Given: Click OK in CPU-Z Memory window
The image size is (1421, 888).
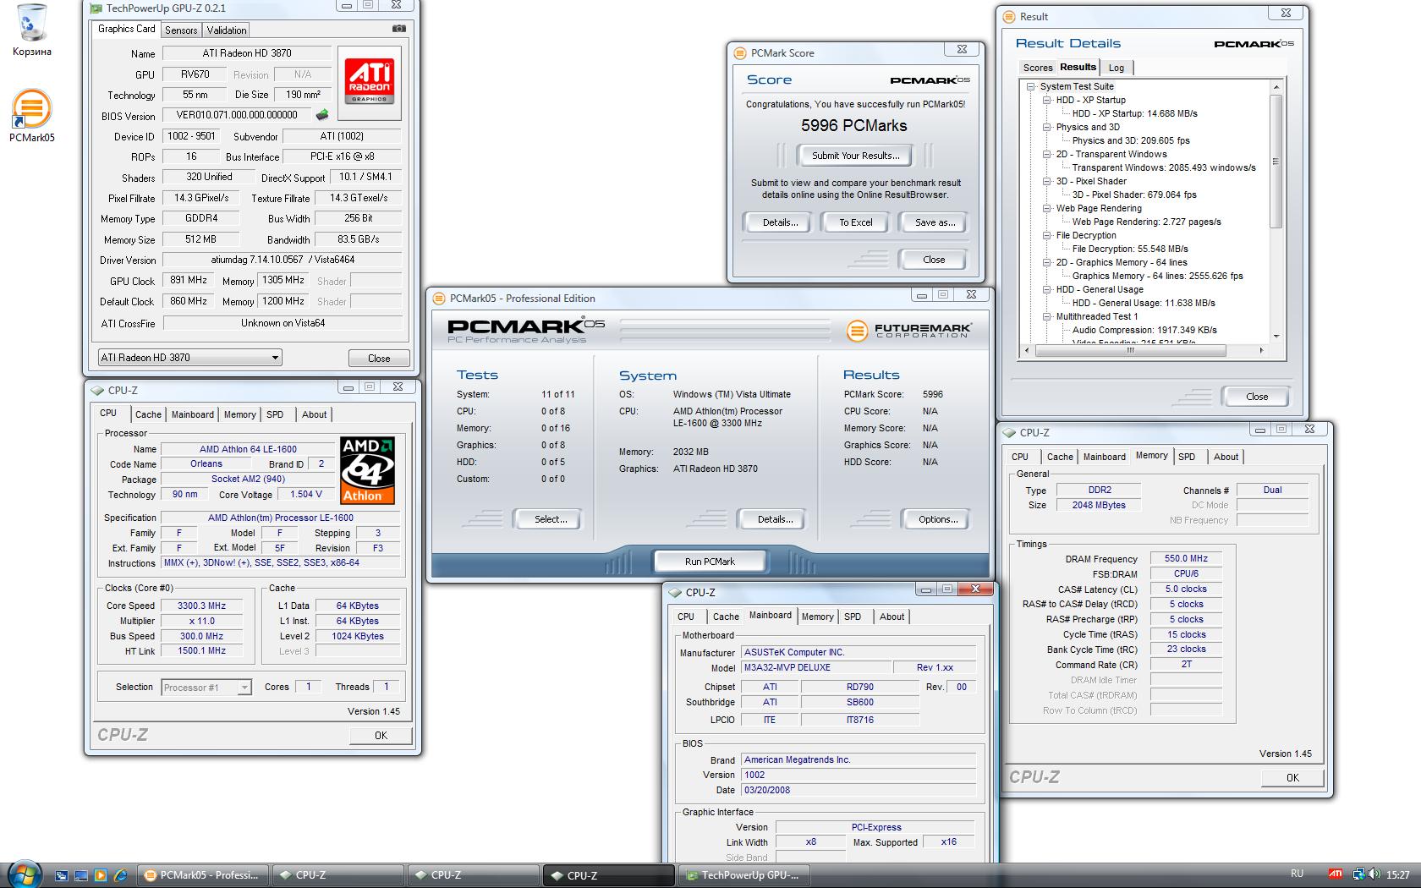Looking at the screenshot, I should pyautogui.click(x=1292, y=777).
